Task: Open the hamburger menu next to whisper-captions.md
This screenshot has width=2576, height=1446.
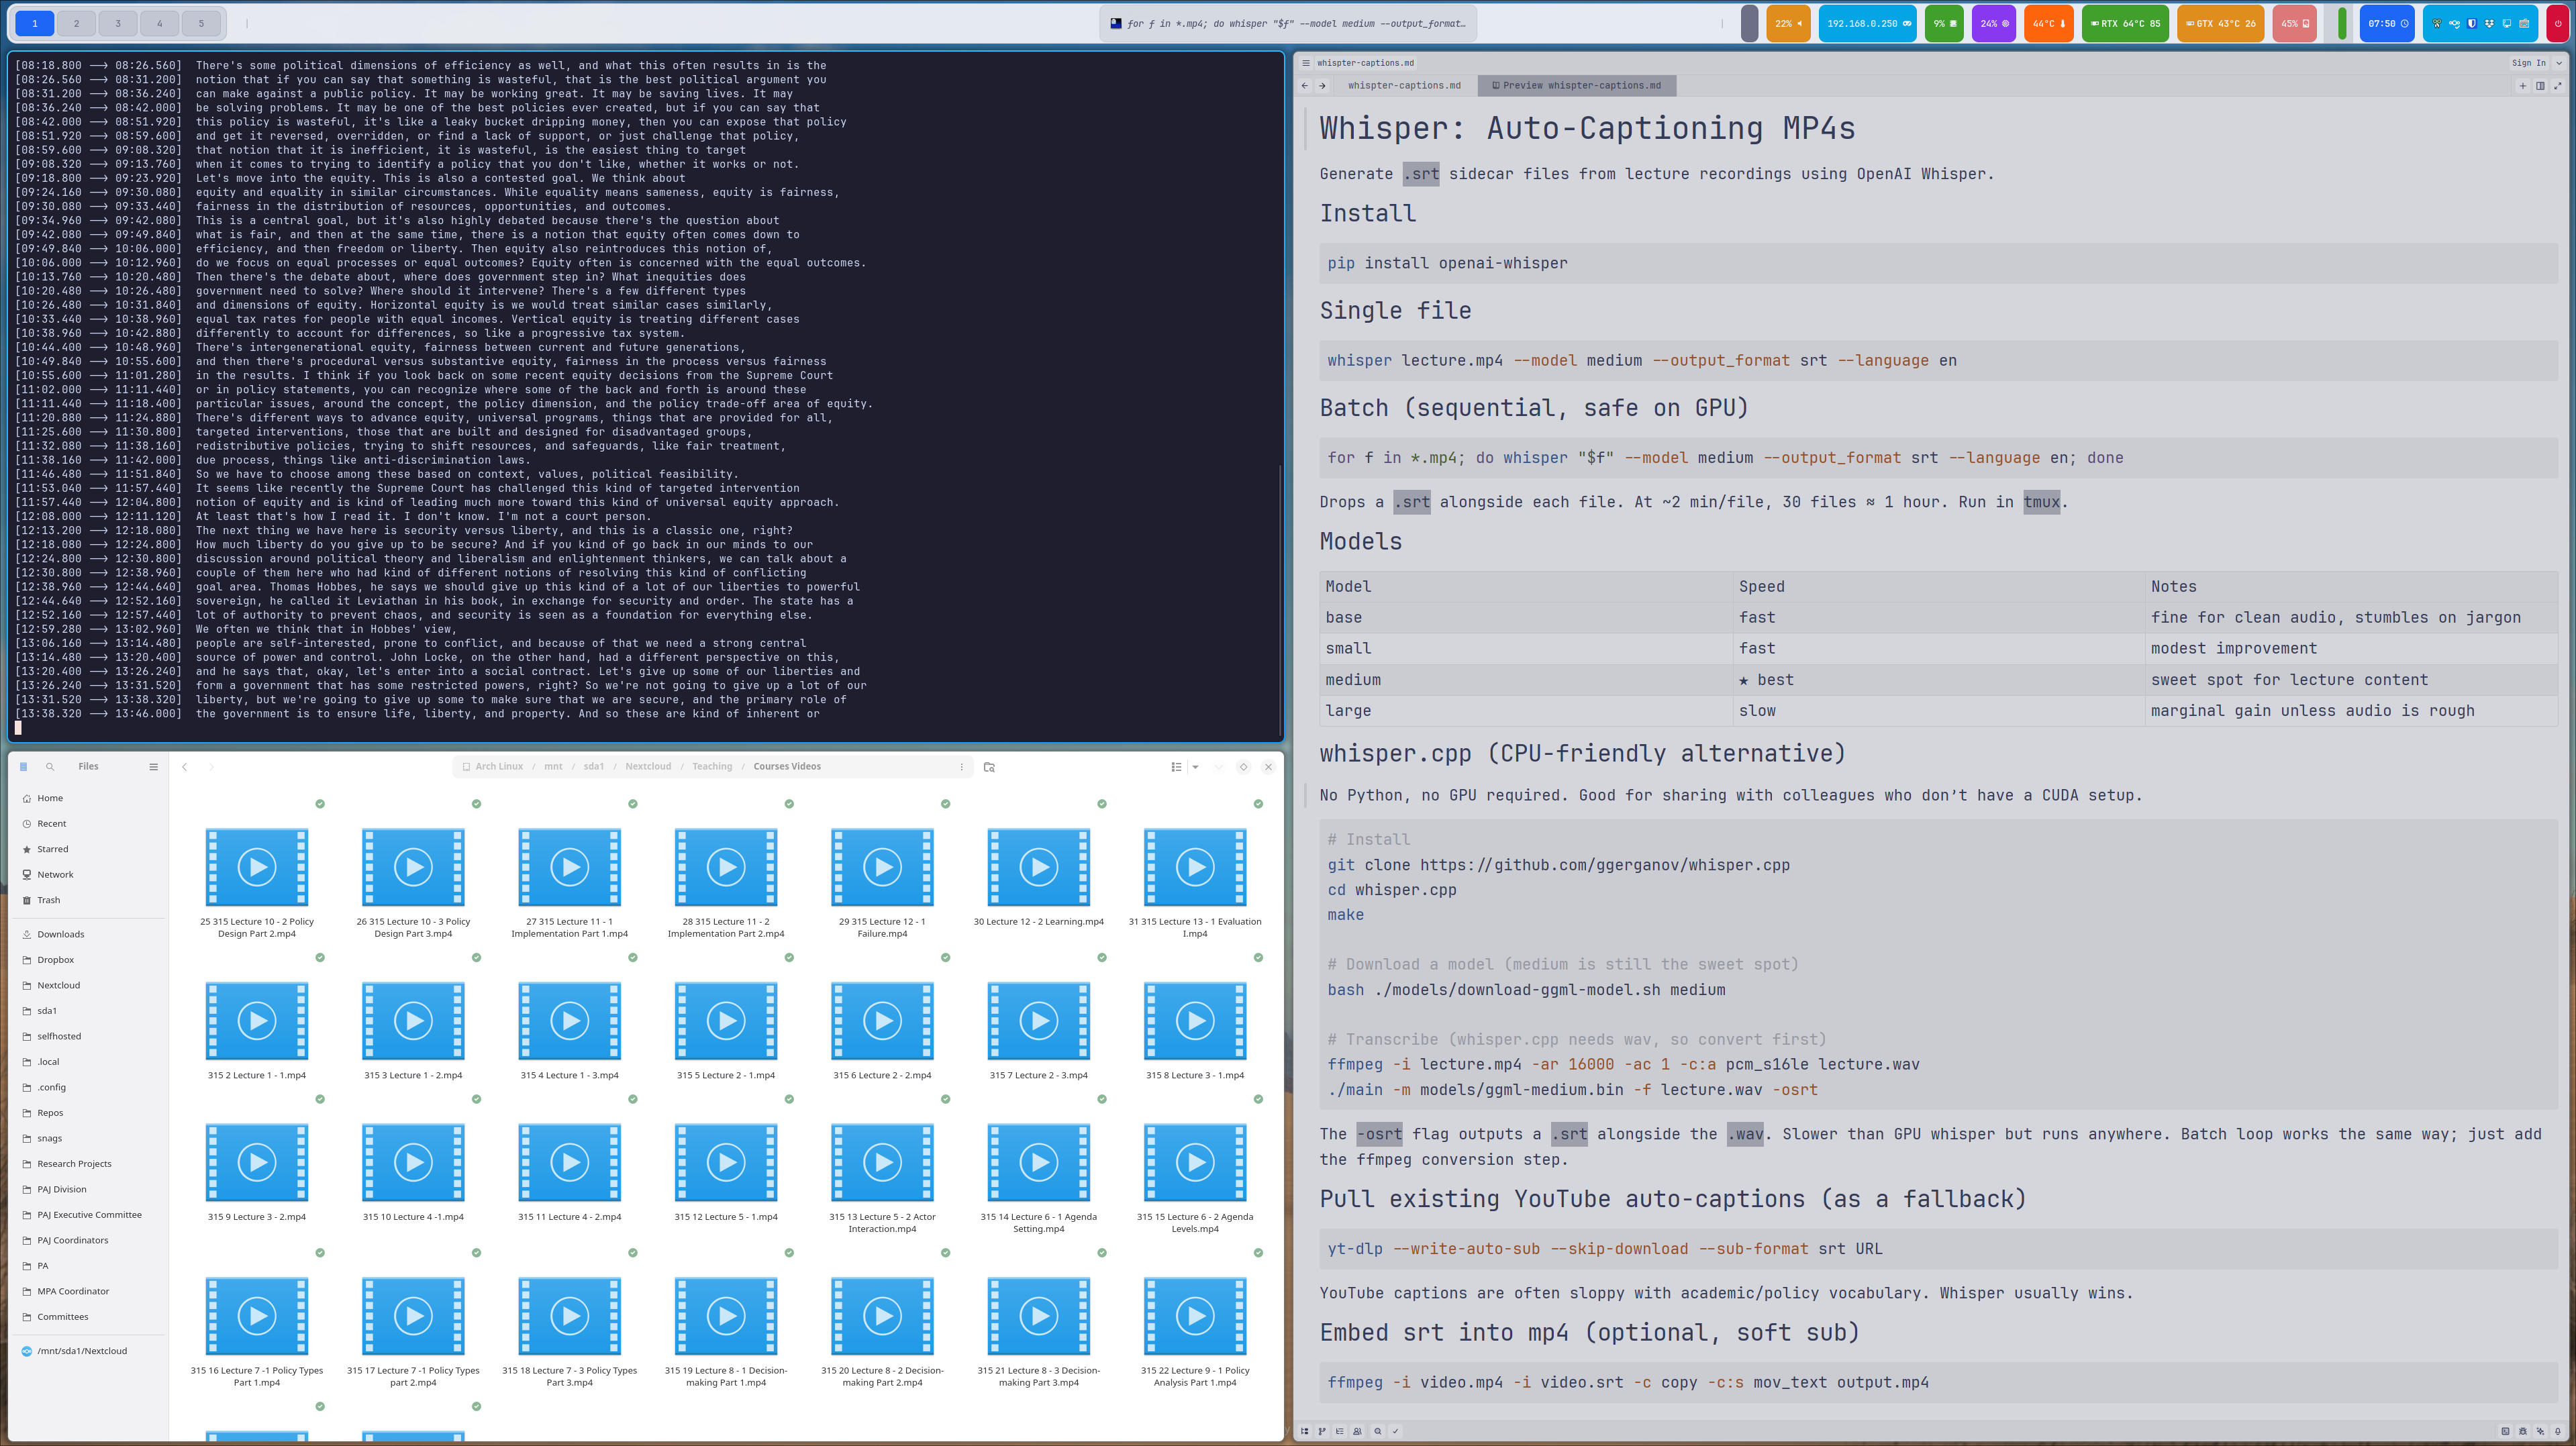Action: (1306, 62)
